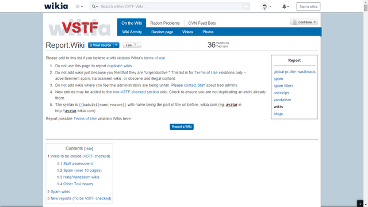Open the spam report link

point(278,79)
